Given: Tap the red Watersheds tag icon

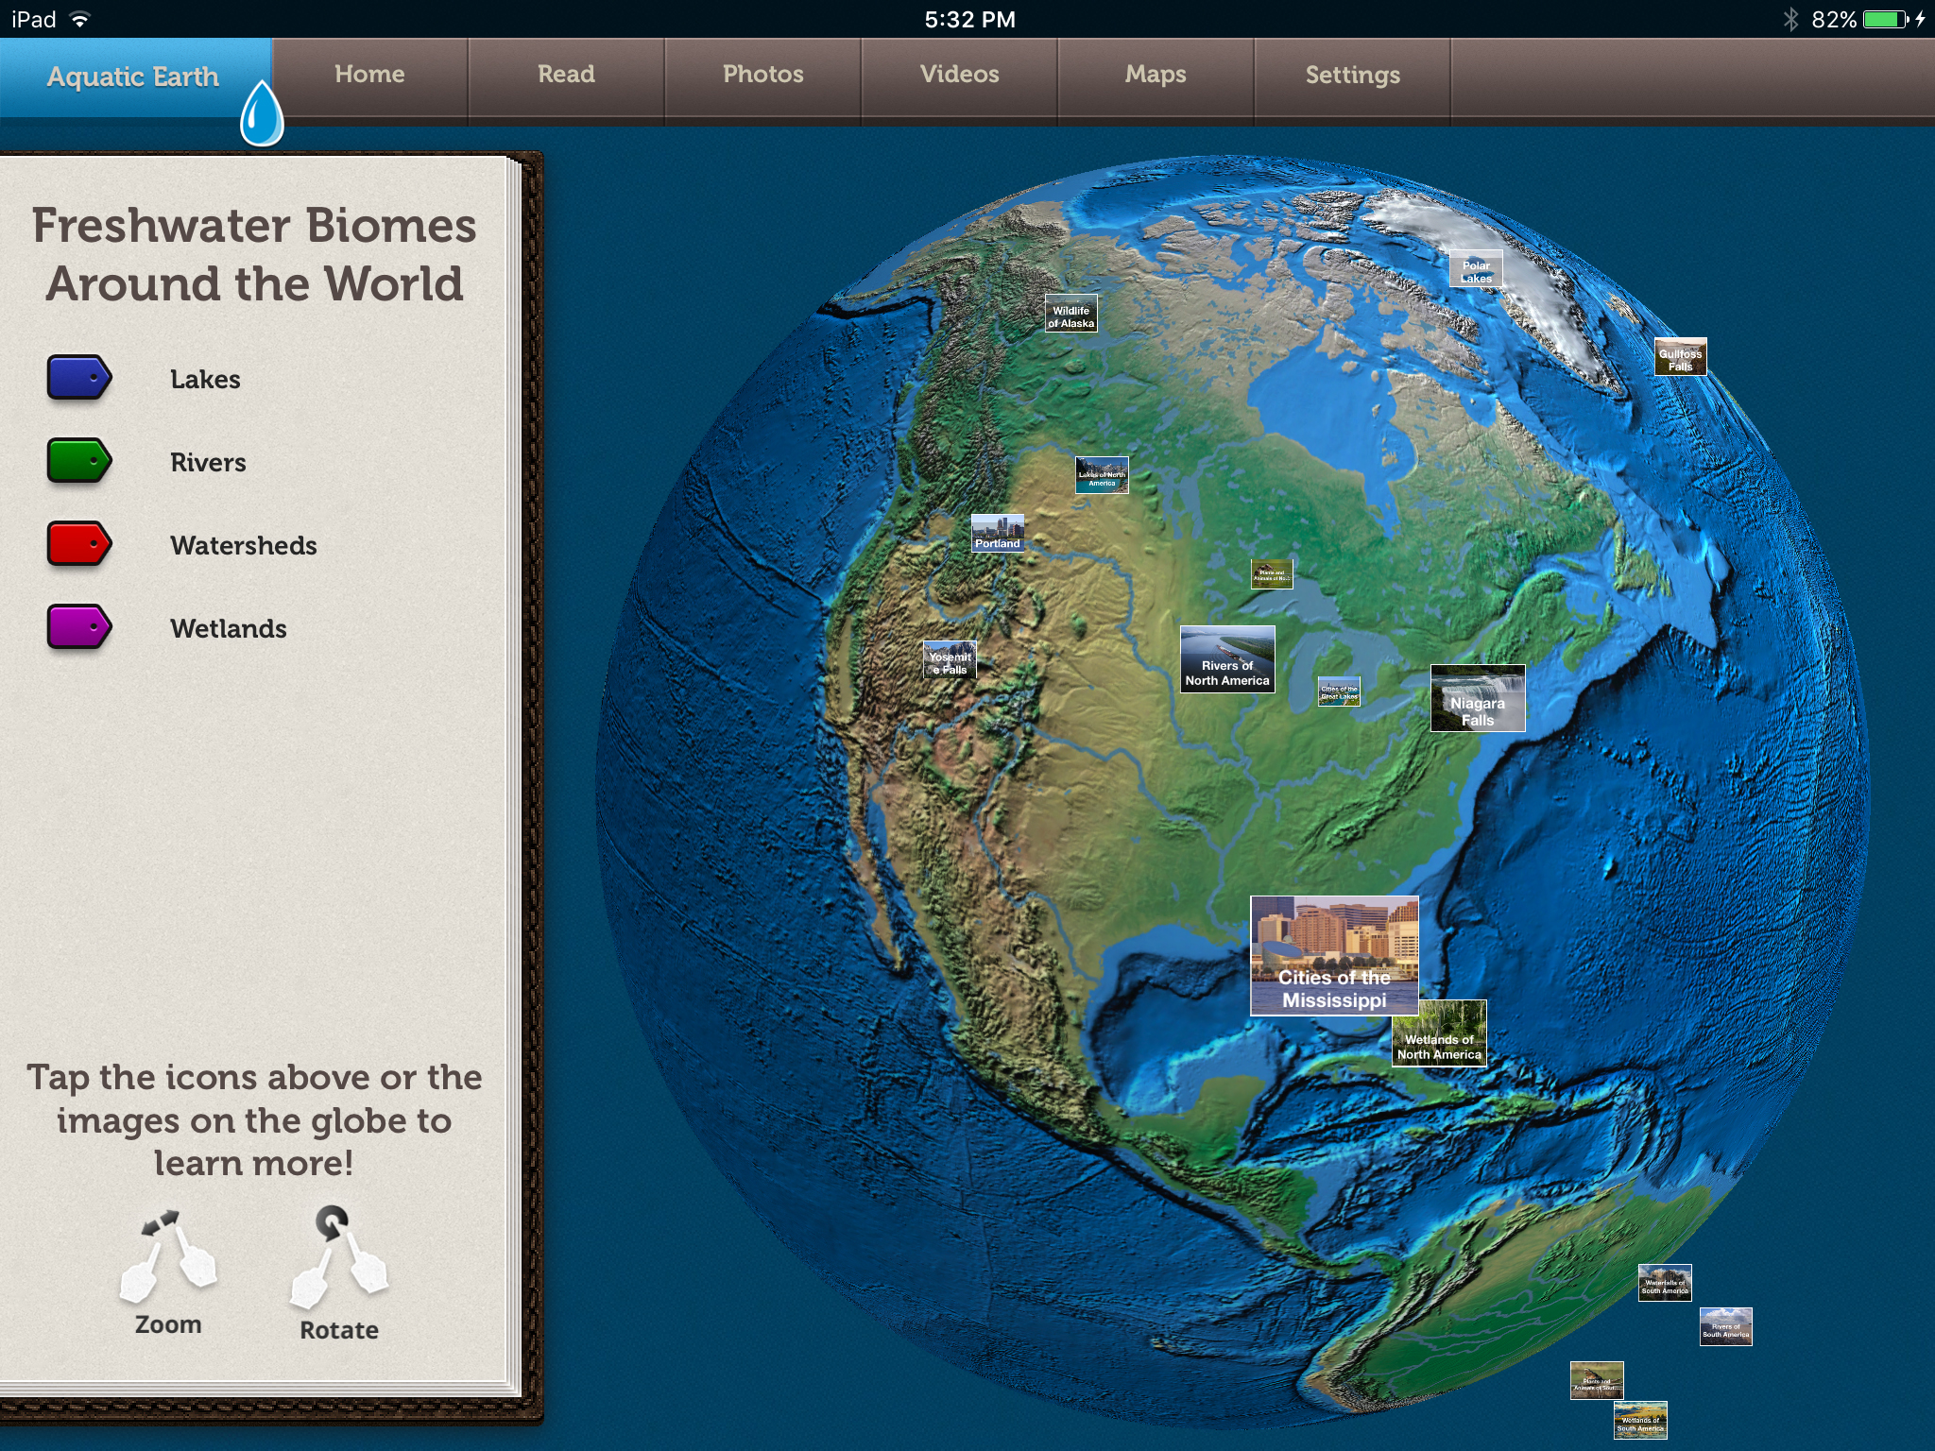Looking at the screenshot, I should pos(79,544).
